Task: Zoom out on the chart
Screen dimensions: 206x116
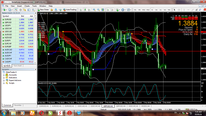Action: pos(98,10)
